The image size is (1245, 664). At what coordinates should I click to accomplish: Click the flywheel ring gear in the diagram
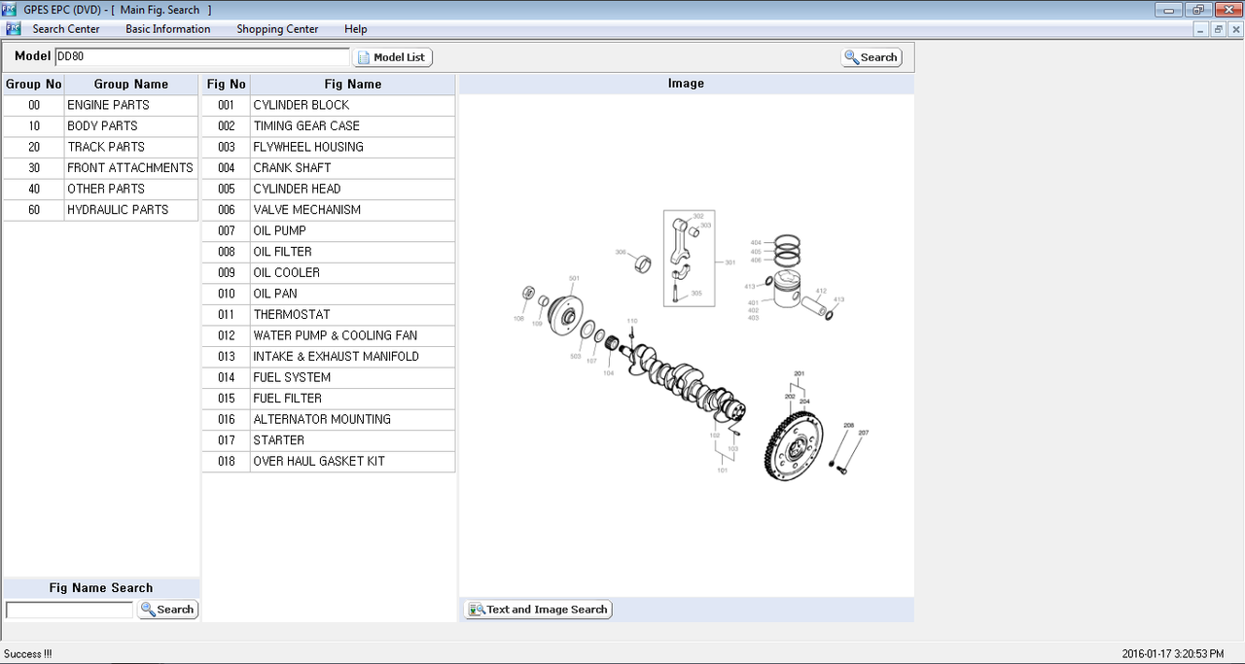tap(794, 445)
